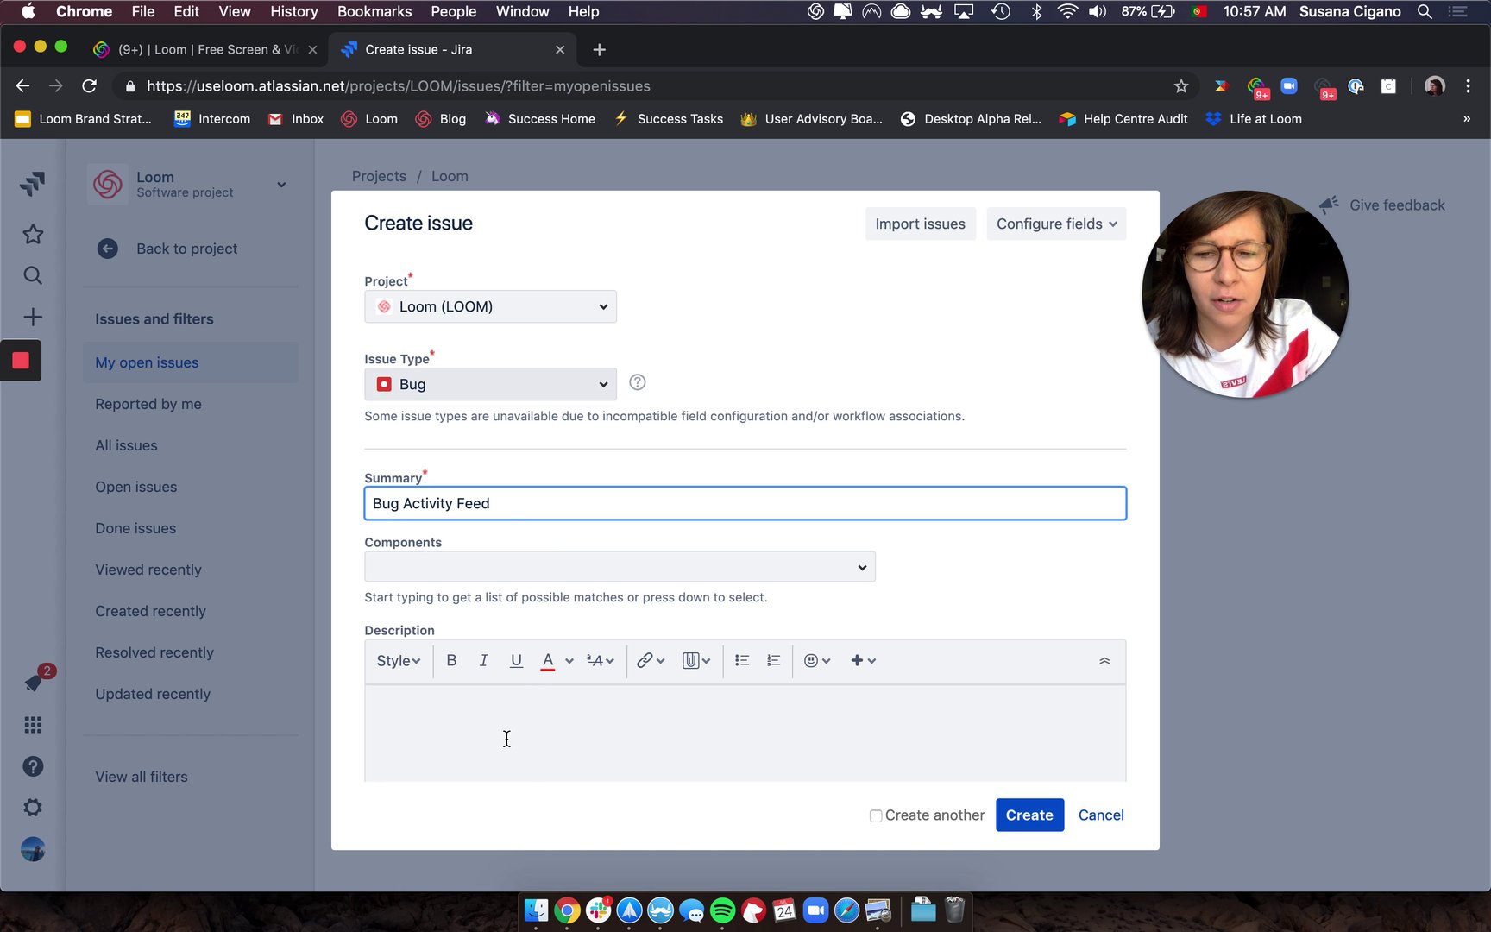Click the Issue Type help icon
Image resolution: width=1491 pixels, height=932 pixels.
(638, 382)
